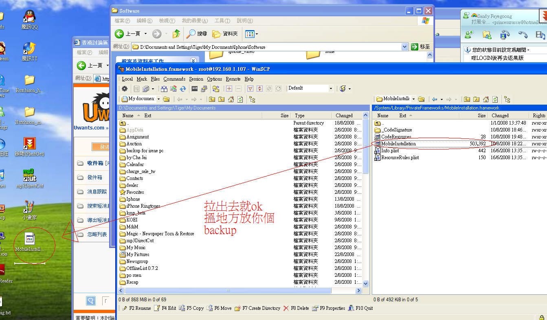547x320 pixels.
Task: Click the Select Files plus icon
Action: point(229,88)
